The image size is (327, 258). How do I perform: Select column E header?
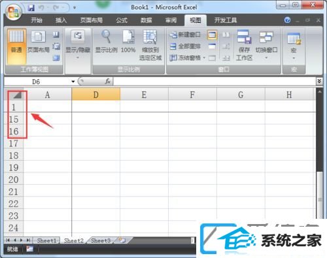point(144,95)
